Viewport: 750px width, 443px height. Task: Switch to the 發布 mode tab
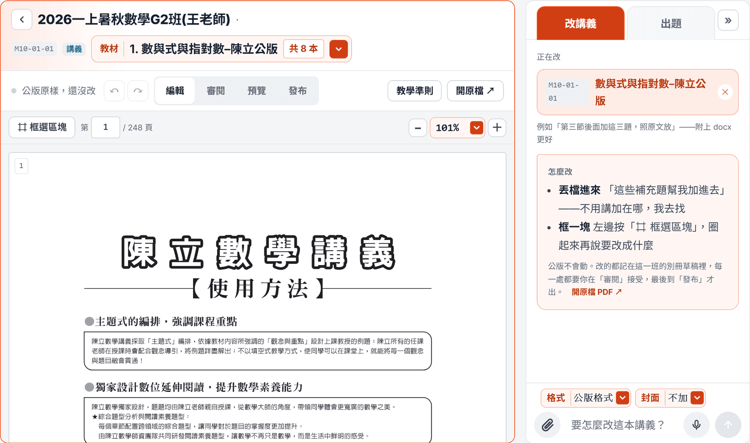pyautogui.click(x=298, y=90)
